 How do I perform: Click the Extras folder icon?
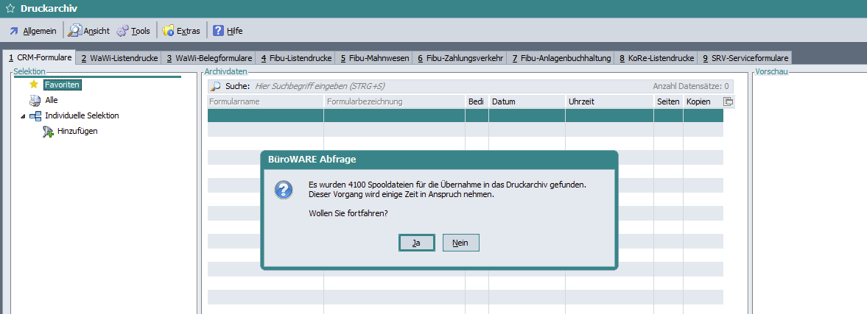click(x=168, y=31)
